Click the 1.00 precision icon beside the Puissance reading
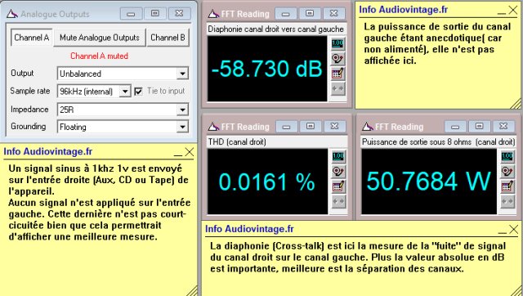The width and height of the screenshot is (523, 296). [507, 156]
